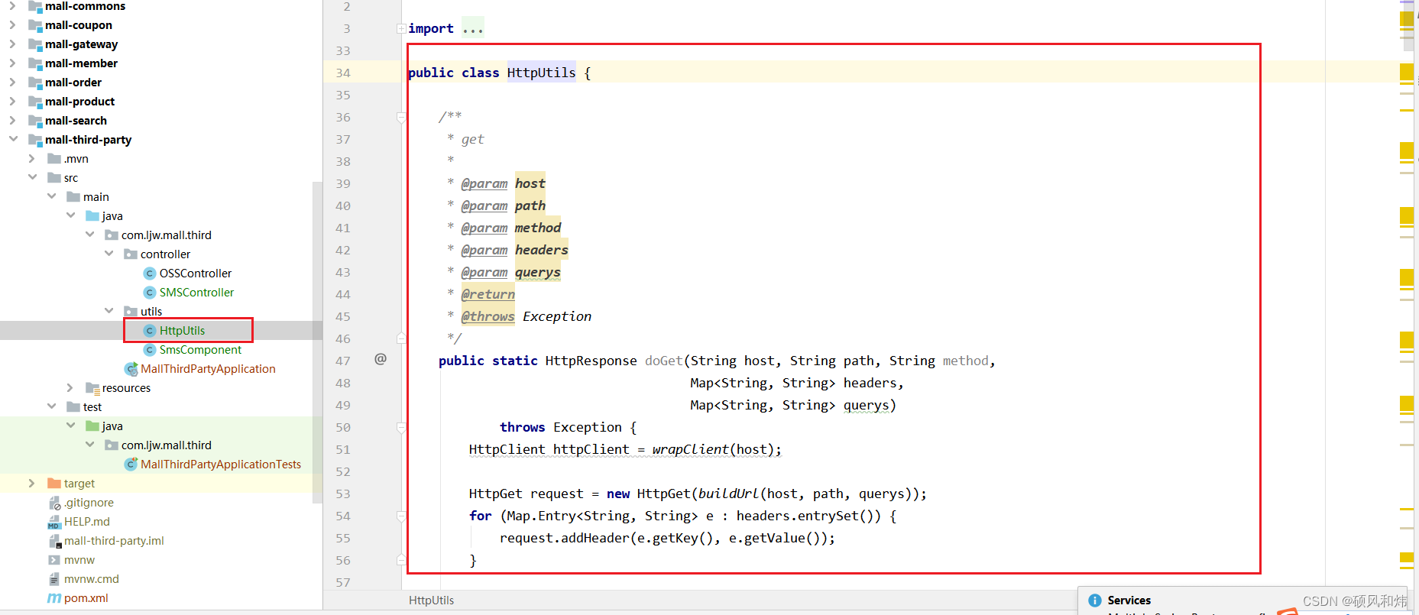This screenshot has width=1419, height=615.
Task: Collapse the main folder
Action: point(51,196)
